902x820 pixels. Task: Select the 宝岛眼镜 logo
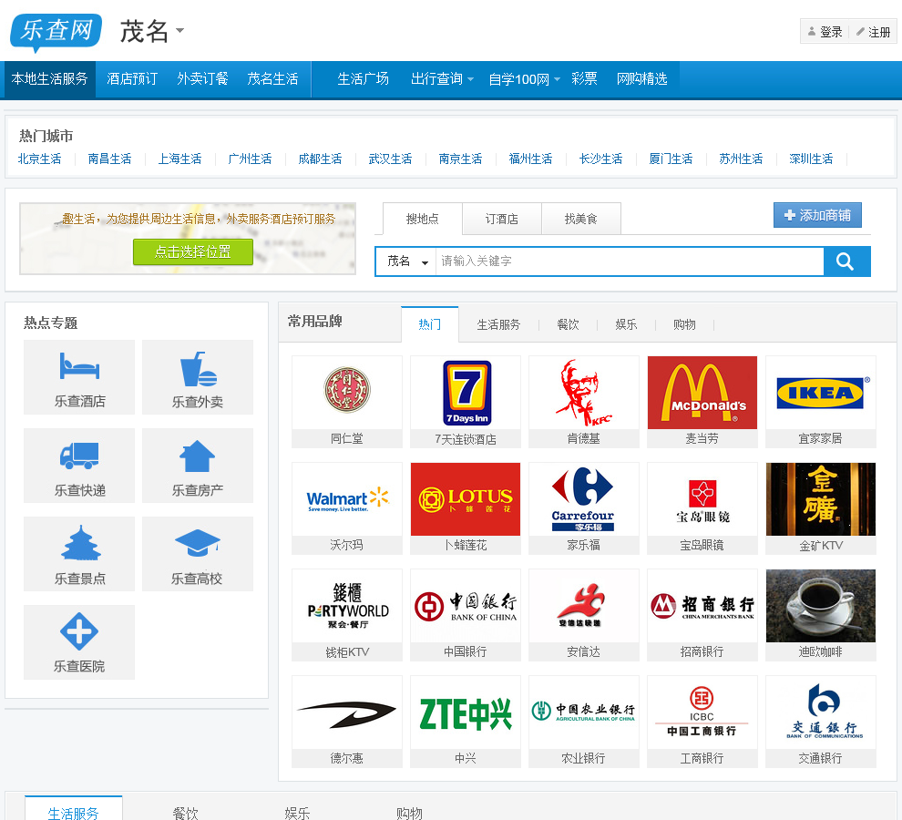702,499
